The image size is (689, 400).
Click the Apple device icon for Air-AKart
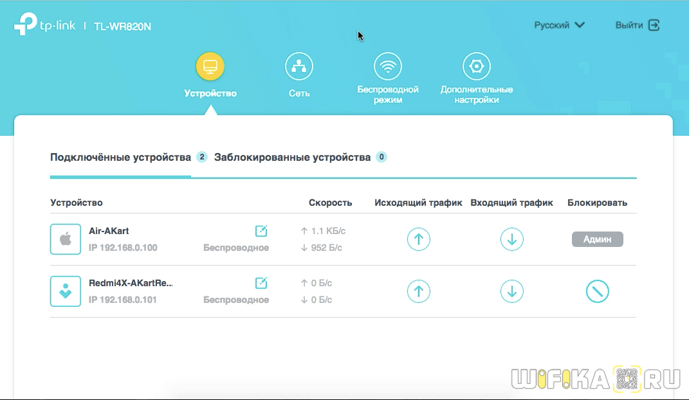click(66, 239)
